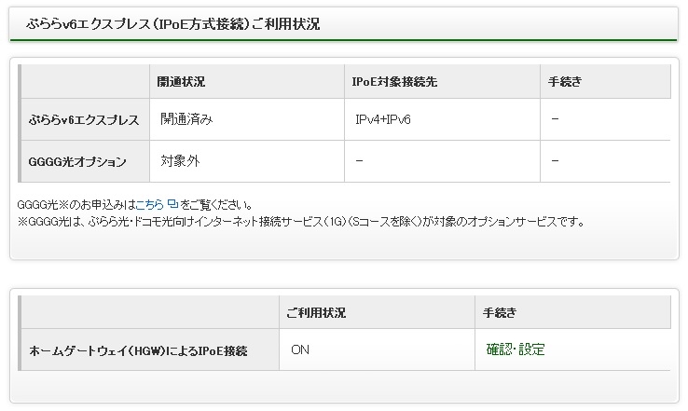Open the こちら link for GGGG光

pyautogui.click(x=150, y=205)
